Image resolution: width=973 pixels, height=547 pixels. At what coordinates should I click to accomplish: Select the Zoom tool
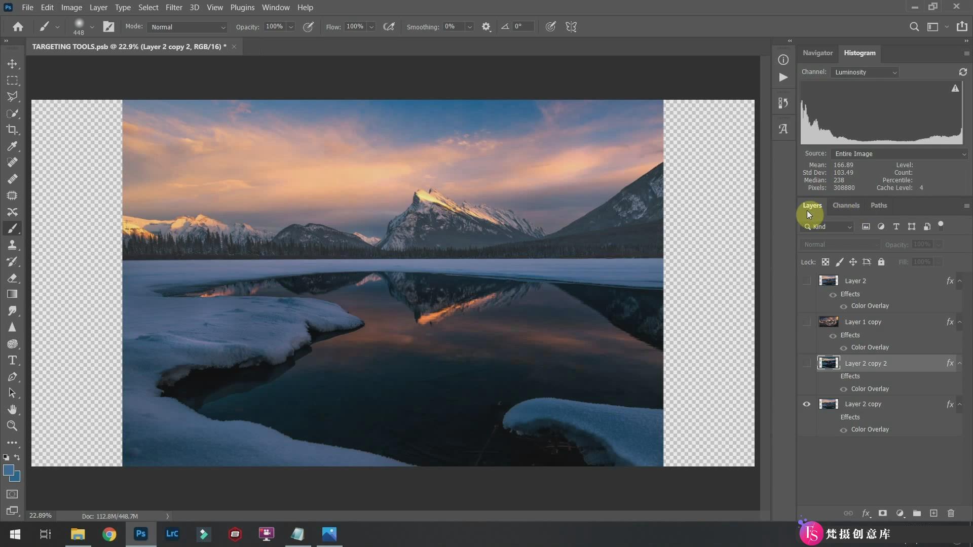[12, 426]
